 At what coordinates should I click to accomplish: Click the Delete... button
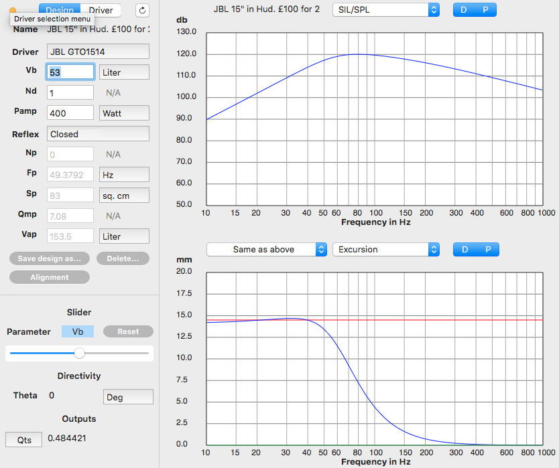(123, 258)
